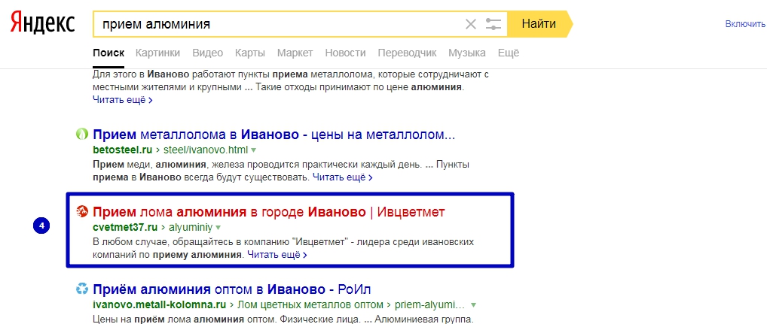The image size is (767, 324).
Task: Switch to the Переводчик tab
Action: pos(407,53)
